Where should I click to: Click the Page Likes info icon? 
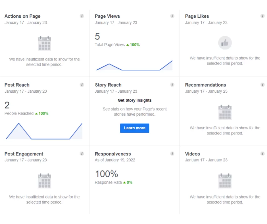click(262, 16)
